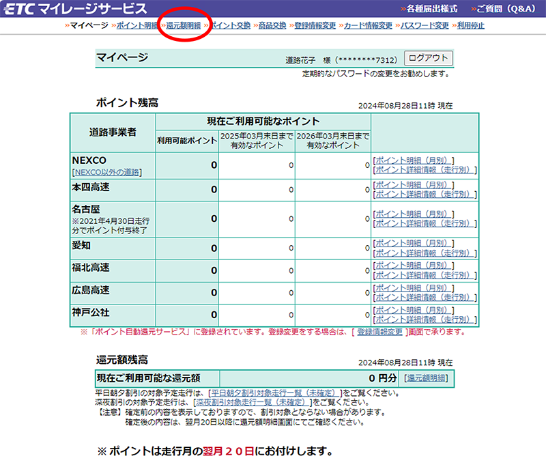Open カード情報変更 navigation link
Screen dimensions: 546x469
coord(368,25)
